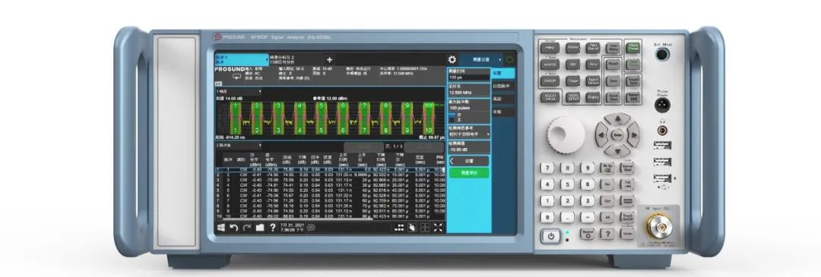Viewport: 821px width, 277px height.
Task: Click the plus icon to add measurement tab
Action: coord(329,60)
